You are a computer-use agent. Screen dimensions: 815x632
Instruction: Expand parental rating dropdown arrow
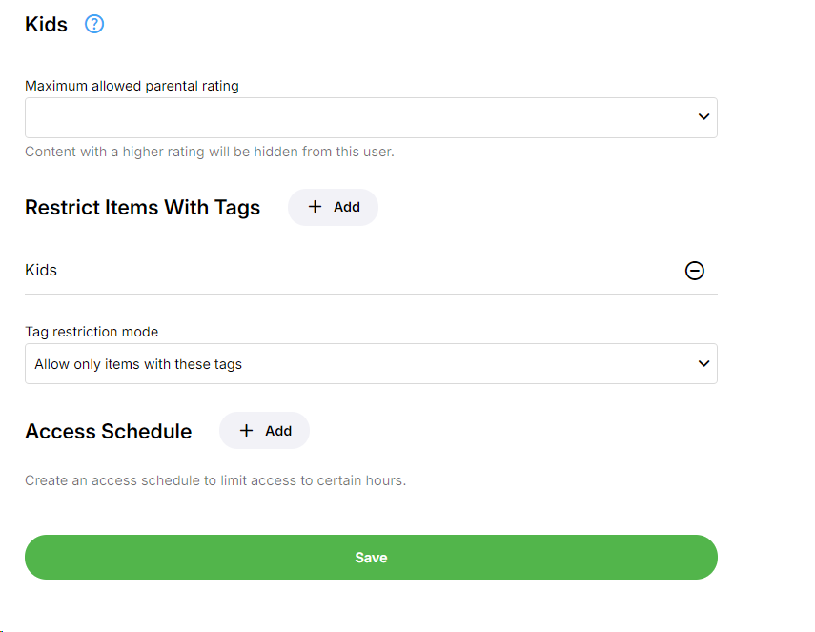703,117
